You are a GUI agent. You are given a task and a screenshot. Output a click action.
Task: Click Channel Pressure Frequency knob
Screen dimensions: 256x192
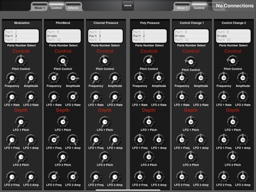(x=96, y=78)
